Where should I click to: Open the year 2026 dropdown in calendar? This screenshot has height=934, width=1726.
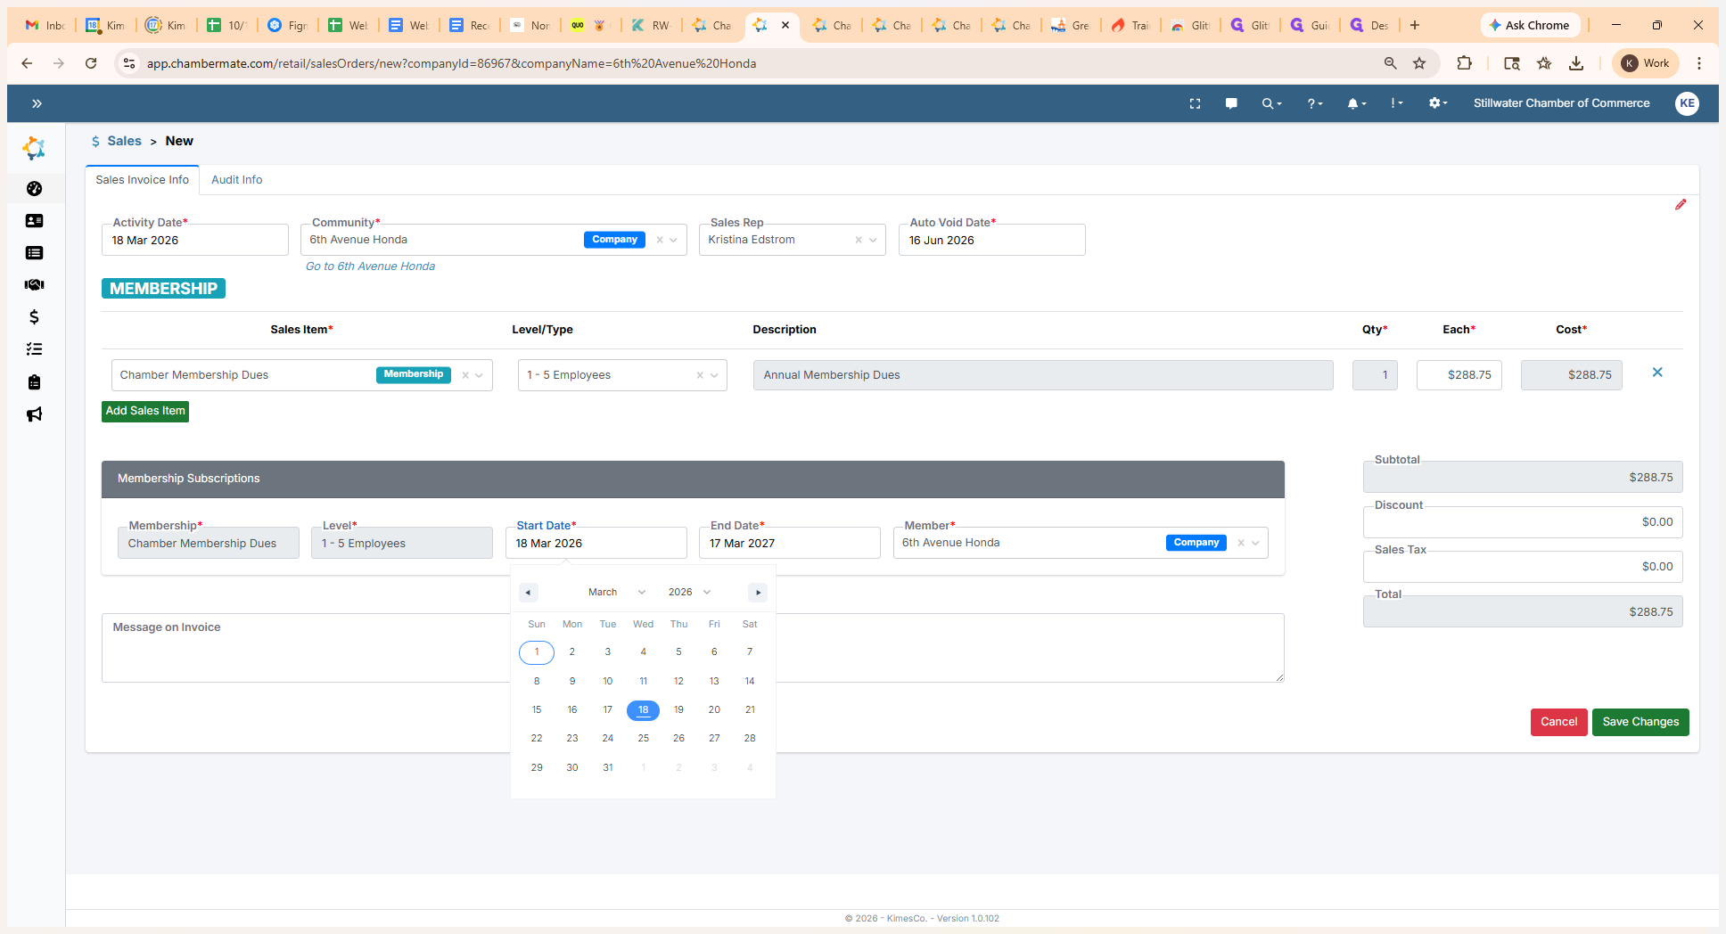pos(689,592)
